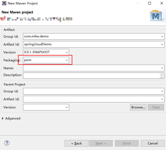Screen dimensions: 166x150
Task: Click the Browse... button for the parent project
Action: coord(138,107)
